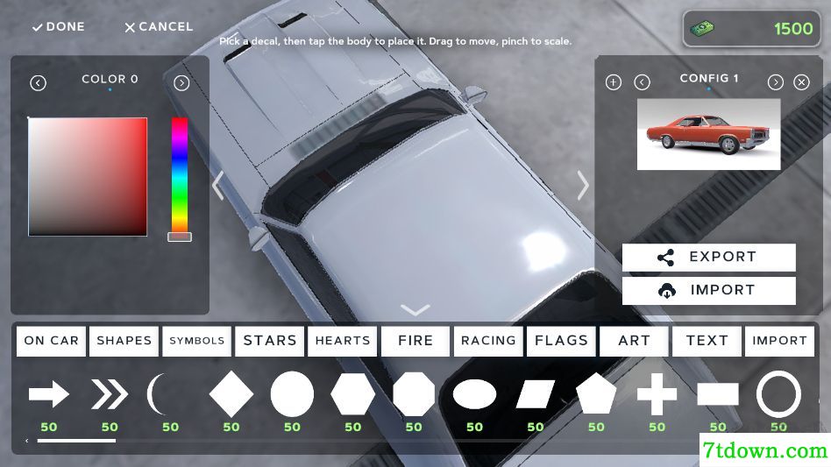Tap the cash money icon

(x=701, y=28)
